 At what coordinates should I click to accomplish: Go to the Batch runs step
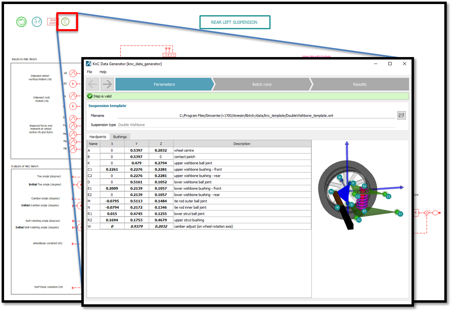click(262, 84)
